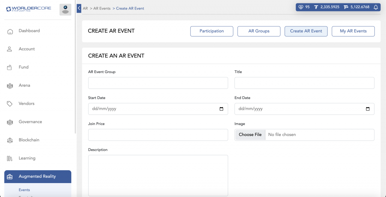The width and height of the screenshot is (386, 197).
Task: Click Create AR Event breadcrumb
Action: (130, 8)
